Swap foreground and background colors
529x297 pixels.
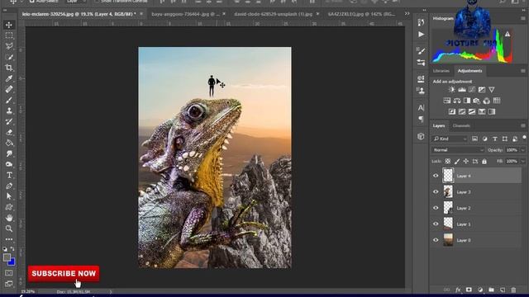pyautogui.click(x=12, y=249)
